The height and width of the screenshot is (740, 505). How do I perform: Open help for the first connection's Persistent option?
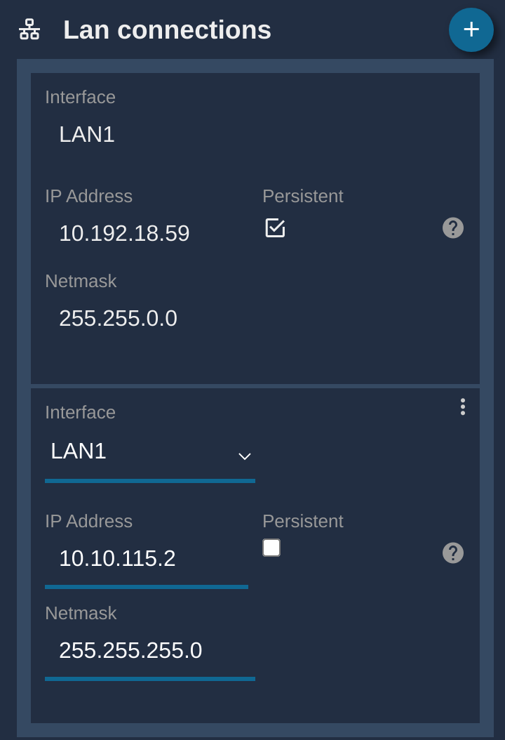452,228
